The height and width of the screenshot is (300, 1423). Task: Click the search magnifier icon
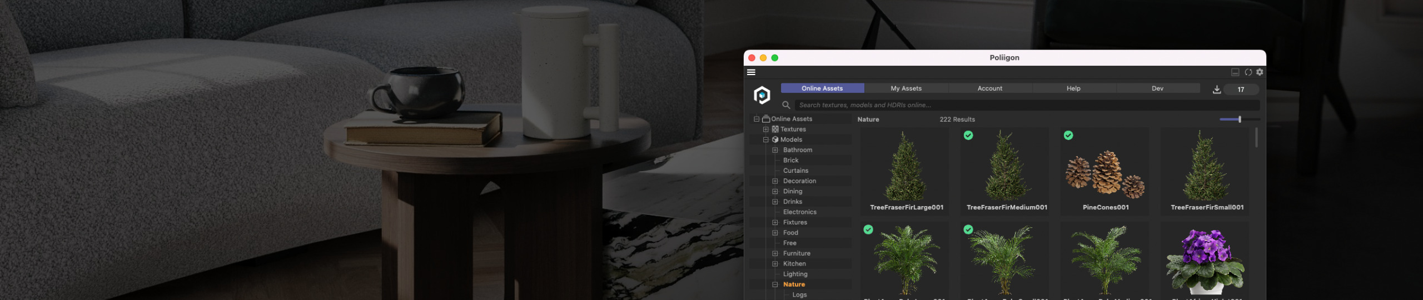[786, 105]
